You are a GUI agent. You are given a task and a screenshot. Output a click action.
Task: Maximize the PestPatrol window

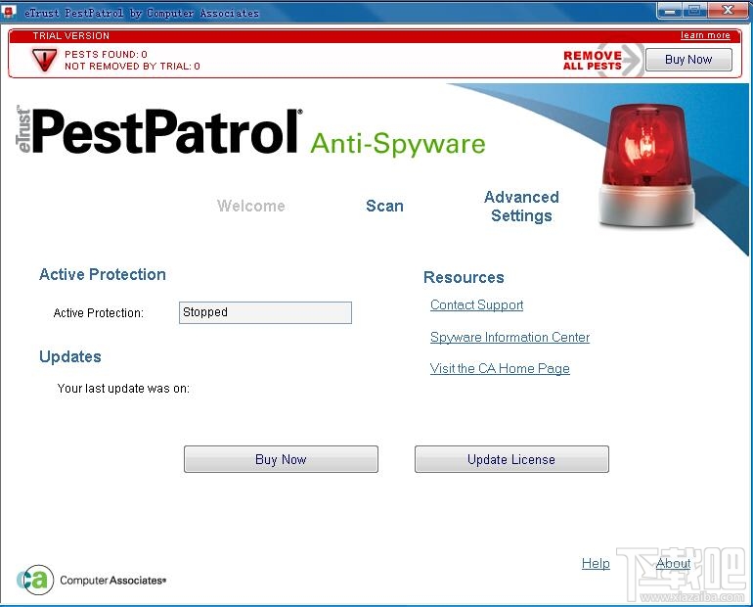[x=694, y=11]
